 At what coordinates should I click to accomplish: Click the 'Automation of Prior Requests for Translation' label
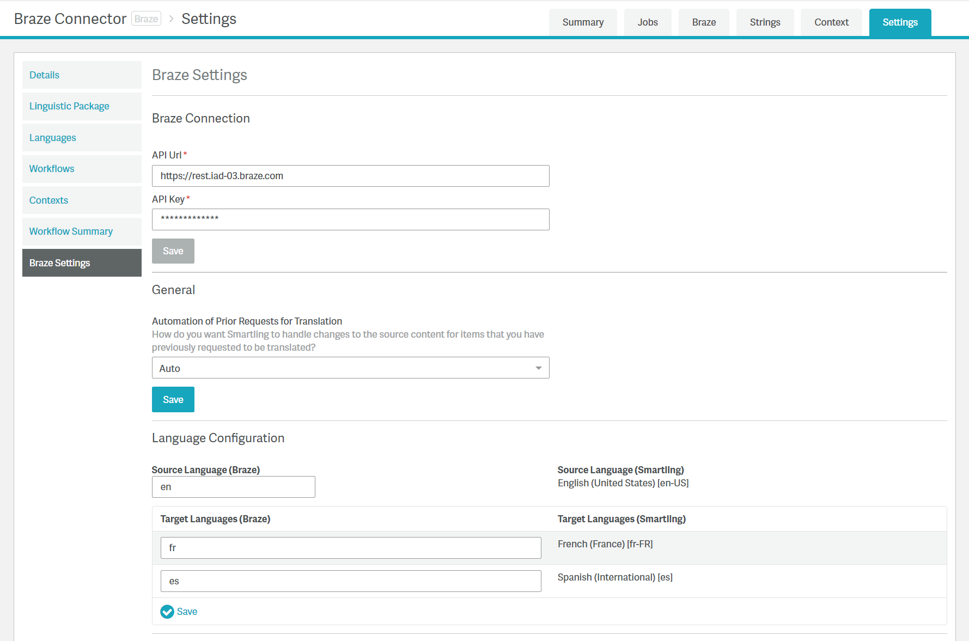[247, 321]
